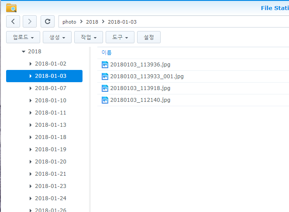Click image icon of 20180103_113936.jpg

[x=105, y=65]
